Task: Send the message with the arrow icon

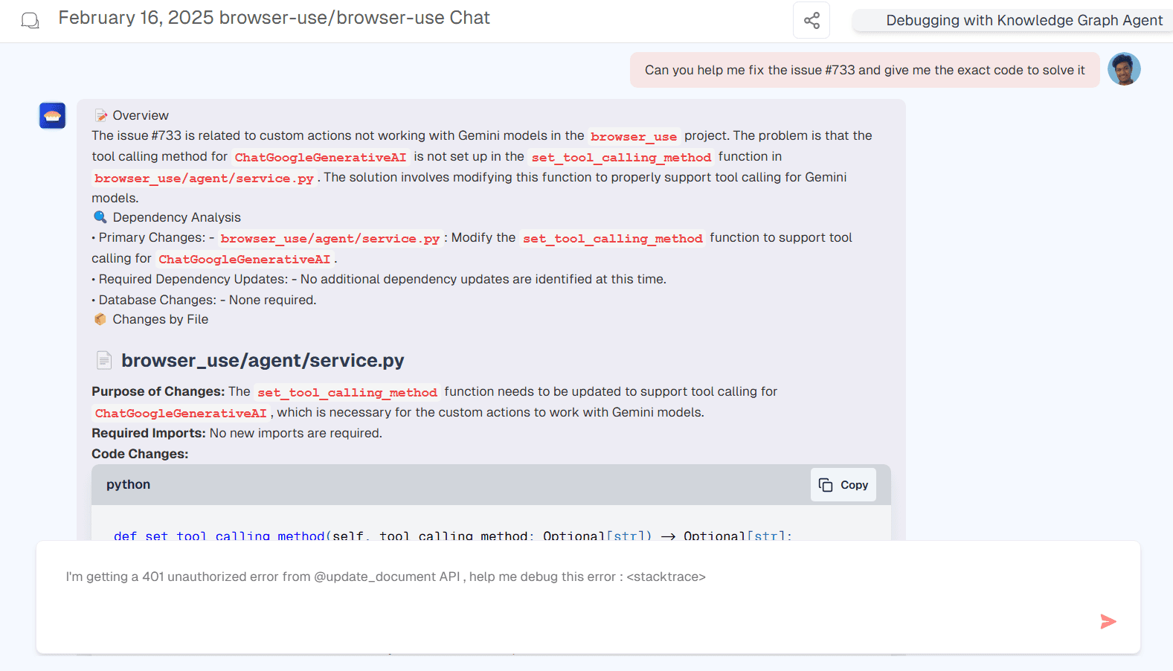Action: [x=1108, y=621]
